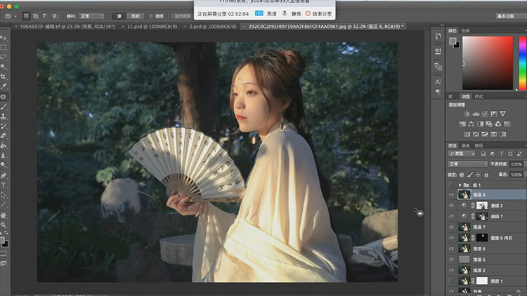Enable the 透明 checkbox in options bar
Screen dimensions: 527x296
pyautogui.click(x=151, y=16)
